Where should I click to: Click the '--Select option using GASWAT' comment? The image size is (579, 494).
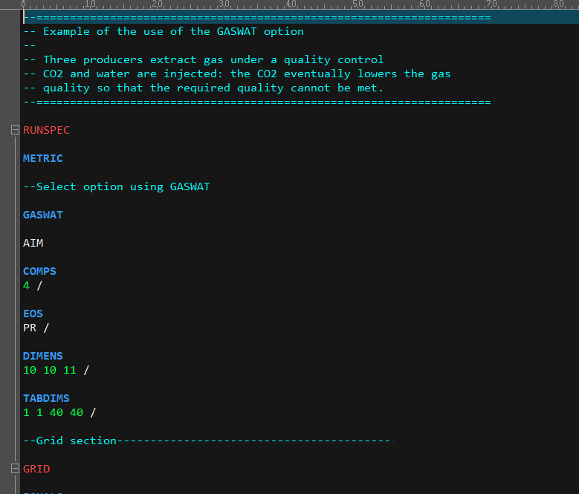tap(117, 186)
